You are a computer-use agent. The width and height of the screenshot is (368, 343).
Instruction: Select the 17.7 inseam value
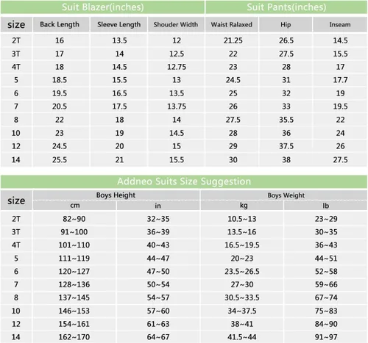click(340, 80)
